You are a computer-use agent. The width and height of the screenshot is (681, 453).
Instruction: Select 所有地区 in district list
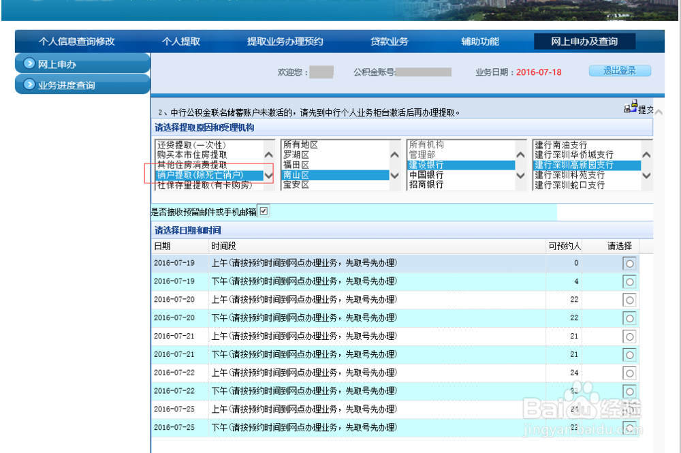pos(335,145)
